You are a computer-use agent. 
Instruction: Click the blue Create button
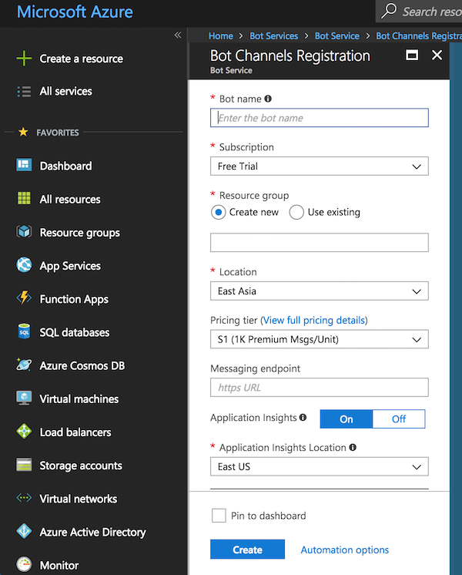point(247,549)
